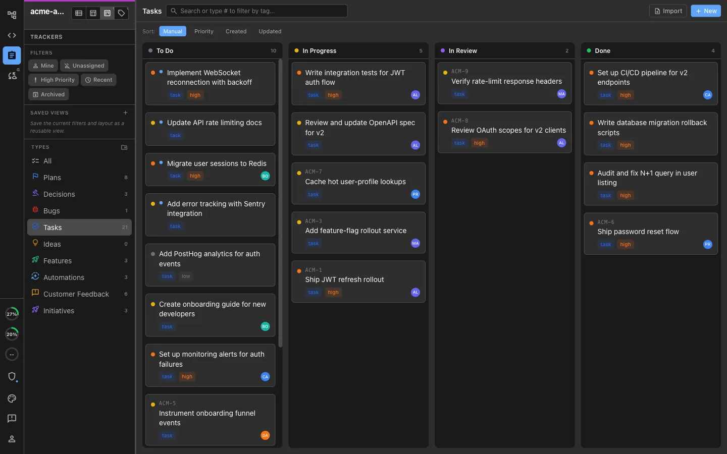Image resolution: width=727 pixels, height=454 pixels.
Task: Select the Features tracker type
Action: 79,261
